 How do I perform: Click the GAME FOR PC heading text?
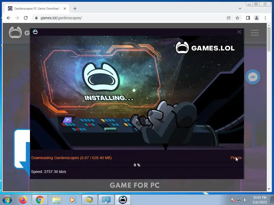click(135, 185)
